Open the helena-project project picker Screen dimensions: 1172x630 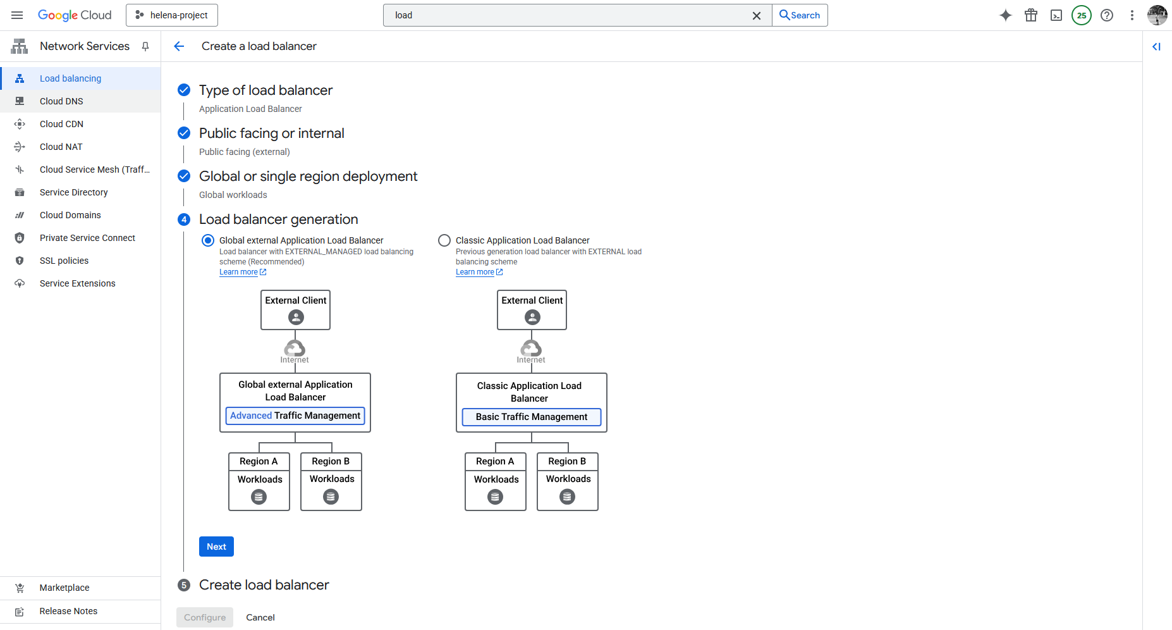coord(172,15)
